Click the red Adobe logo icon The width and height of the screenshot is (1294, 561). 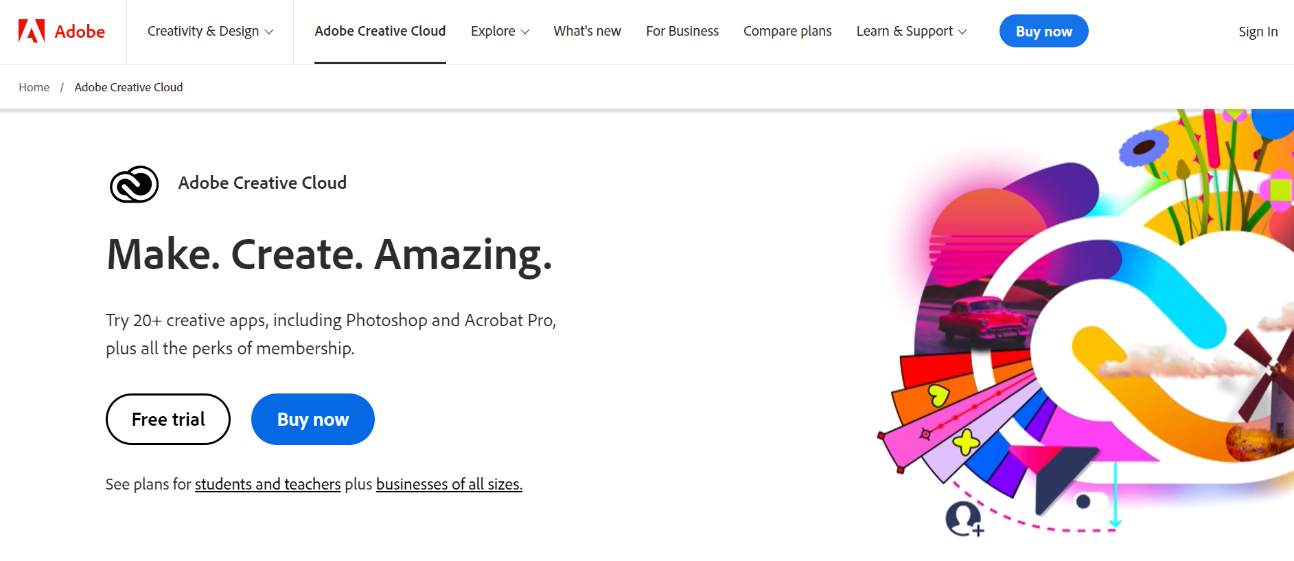click(32, 32)
